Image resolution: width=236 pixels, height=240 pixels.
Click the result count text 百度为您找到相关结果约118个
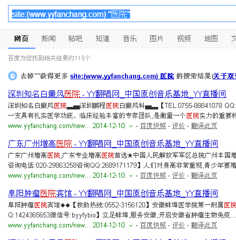click(x=49, y=58)
